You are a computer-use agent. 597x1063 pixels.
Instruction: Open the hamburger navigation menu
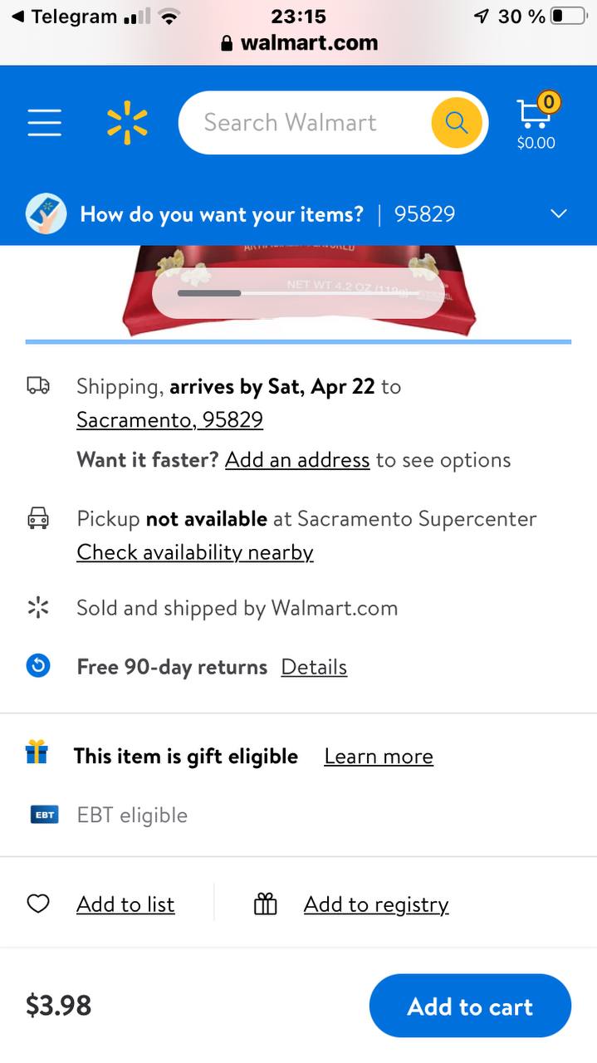(x=44, y=123)
